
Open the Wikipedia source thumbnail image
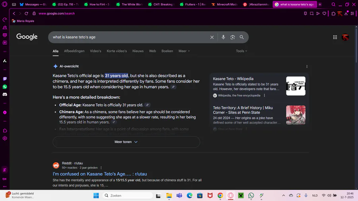pos(296,86)
